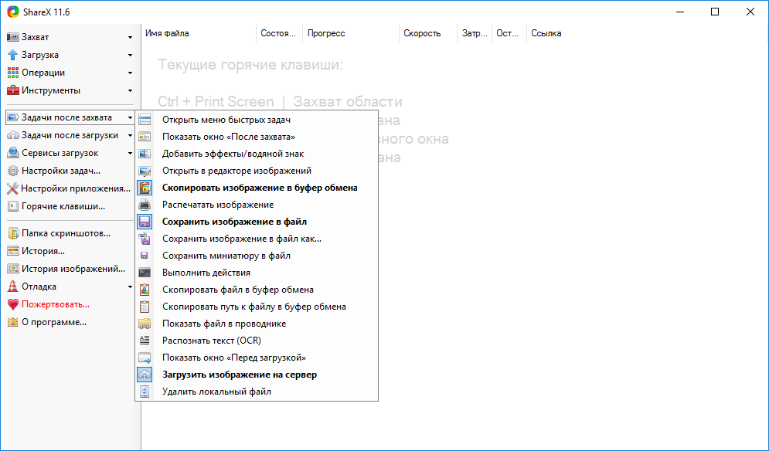The image size is (769, 451).
Task: Click Скопировать файл в буфер обмена icon
Action: coord(145,290)
